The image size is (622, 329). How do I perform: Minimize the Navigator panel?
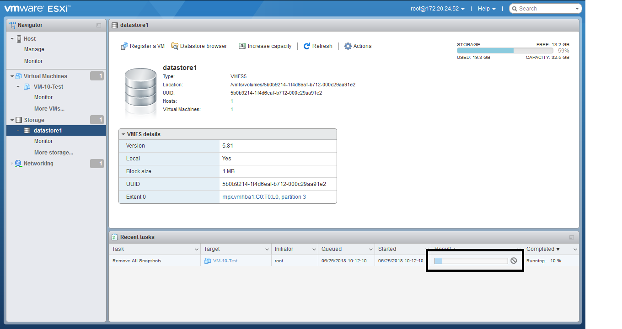[x=99, y=26]
